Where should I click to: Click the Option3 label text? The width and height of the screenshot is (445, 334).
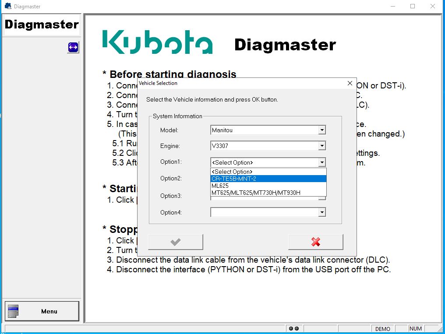(171, 196)
